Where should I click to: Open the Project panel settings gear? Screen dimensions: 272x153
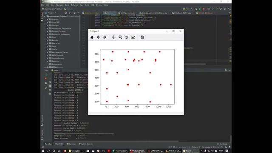point(74,13)
